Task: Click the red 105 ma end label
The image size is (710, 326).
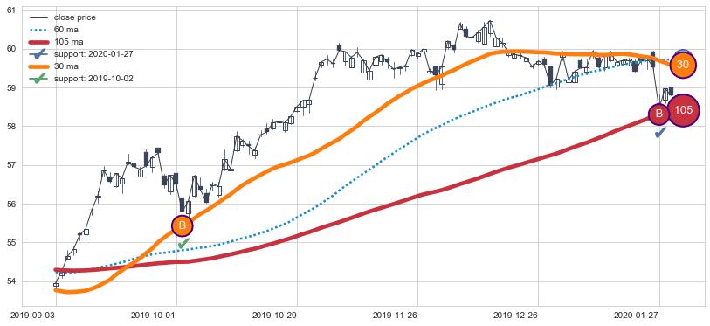Action: click(x=683, y=110)
